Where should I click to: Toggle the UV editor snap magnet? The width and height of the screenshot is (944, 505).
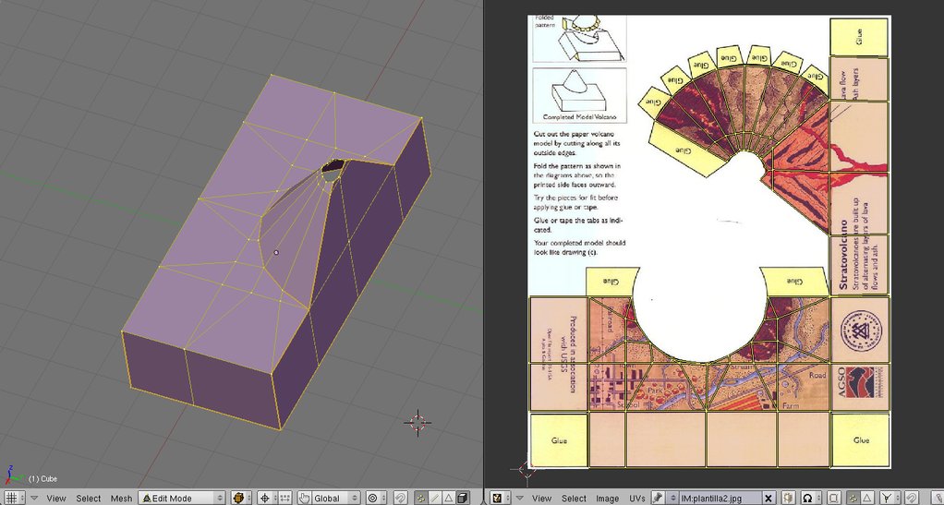[x=913, y=498]
